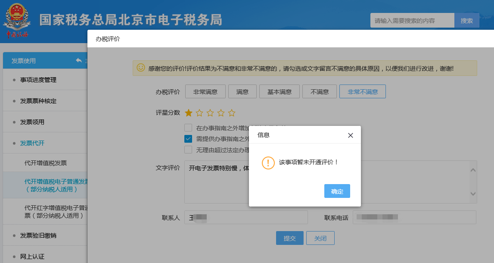This screenshot has height=263, width=494.
Task: Select the 非常满意 rating option
Action: (205, 91)
